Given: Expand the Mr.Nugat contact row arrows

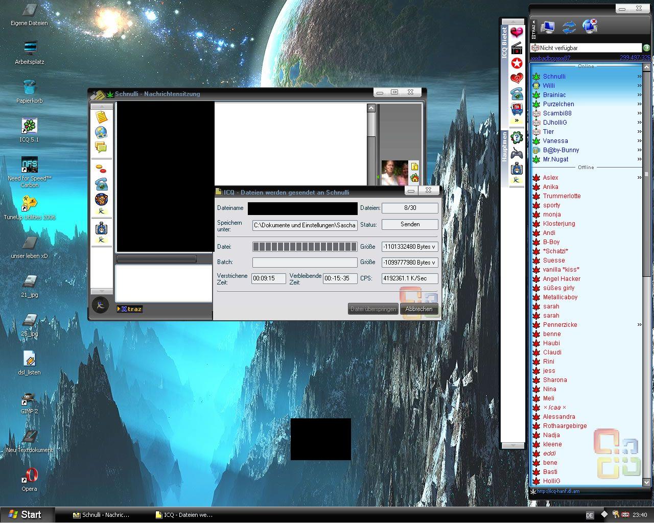Looking at the screenshot, I should point(639,159).
